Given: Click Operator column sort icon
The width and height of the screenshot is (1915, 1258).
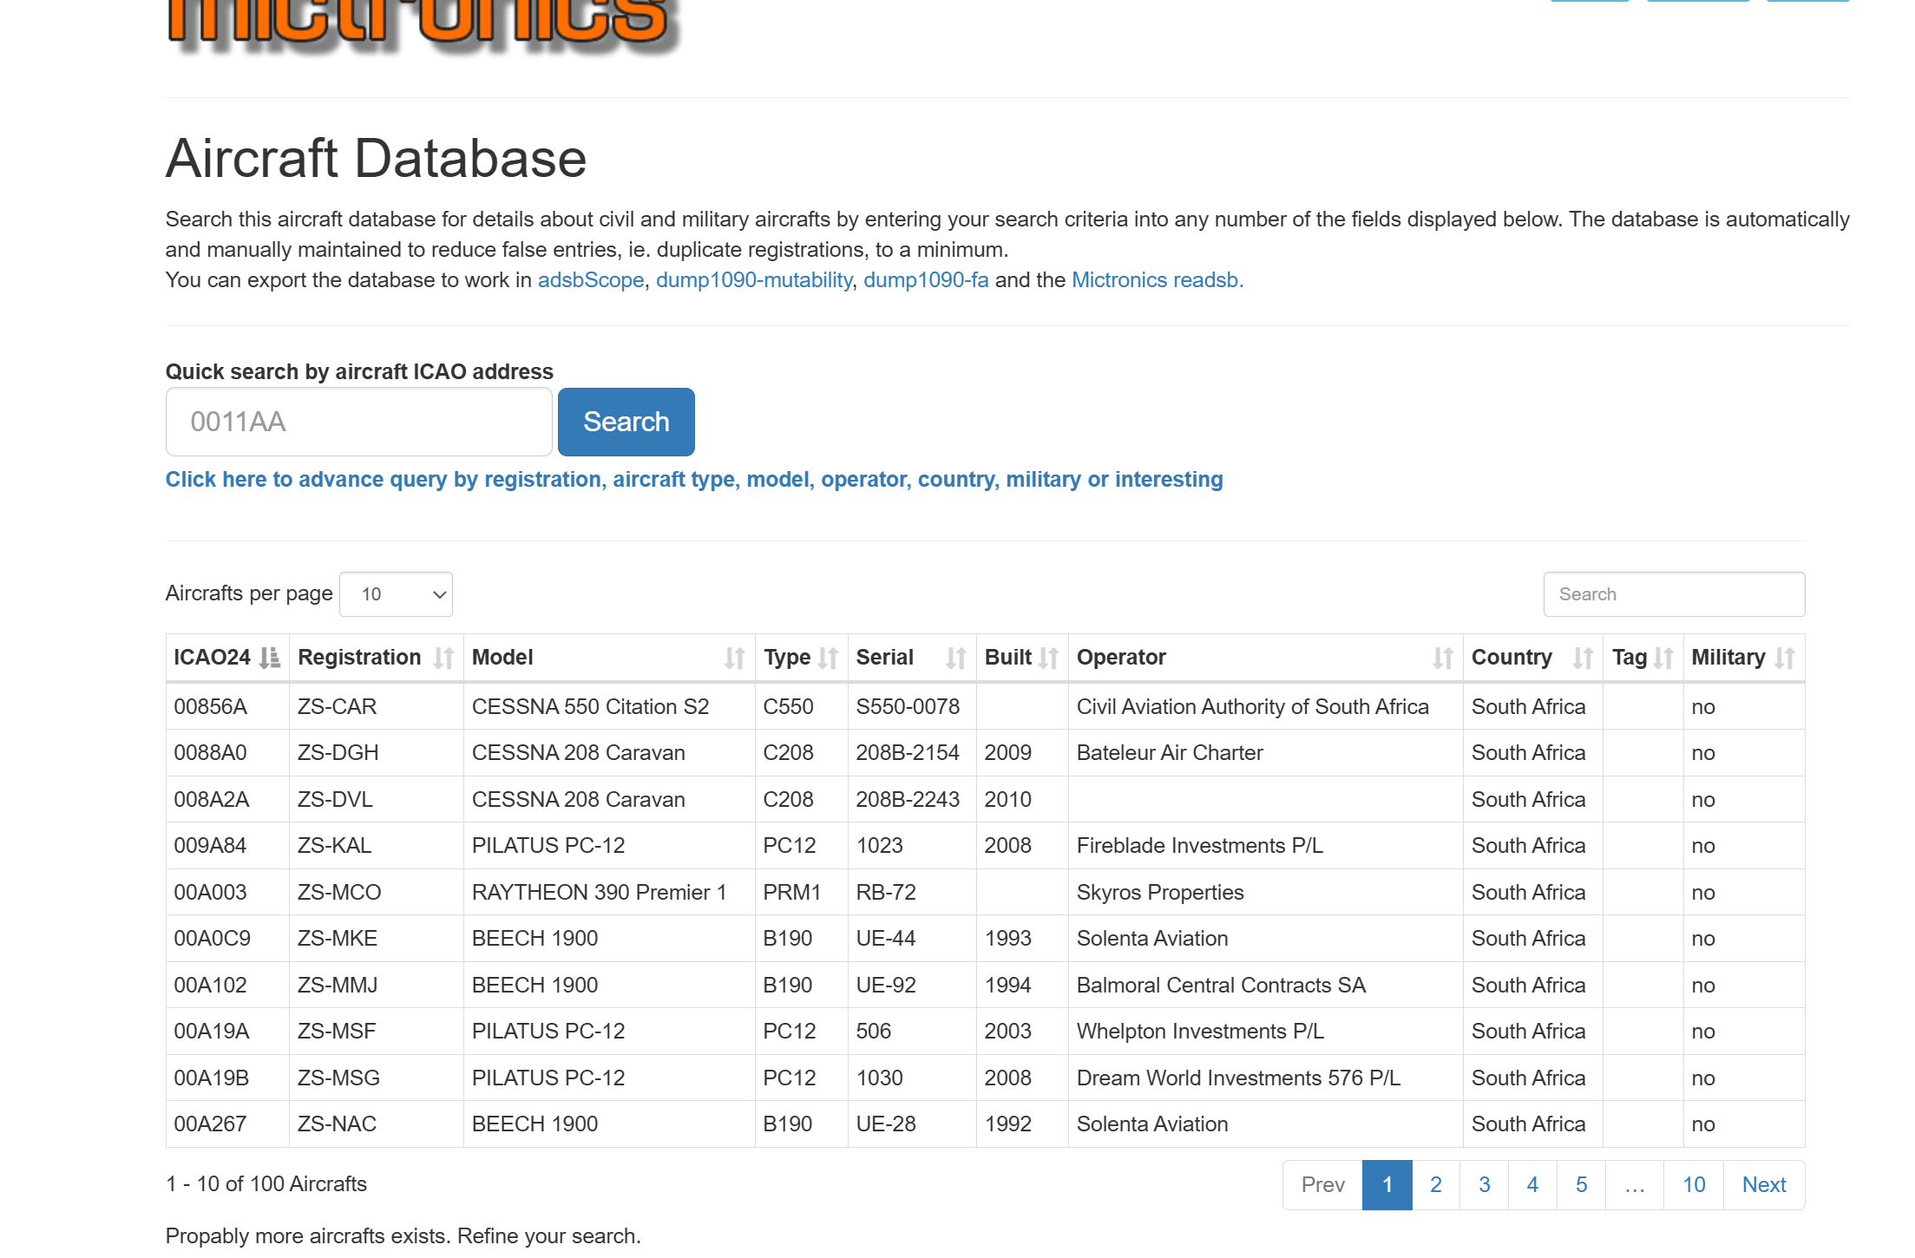Looking at the screenshot, I should point(1442,658).
